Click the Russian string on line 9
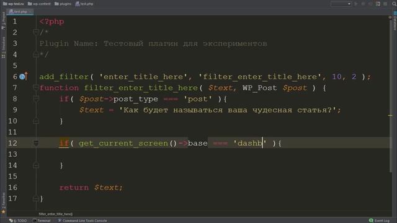This screenshot has height=223, width=397. click(228, 110)
